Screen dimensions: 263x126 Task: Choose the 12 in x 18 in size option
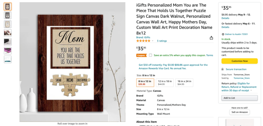coord(165,83)
